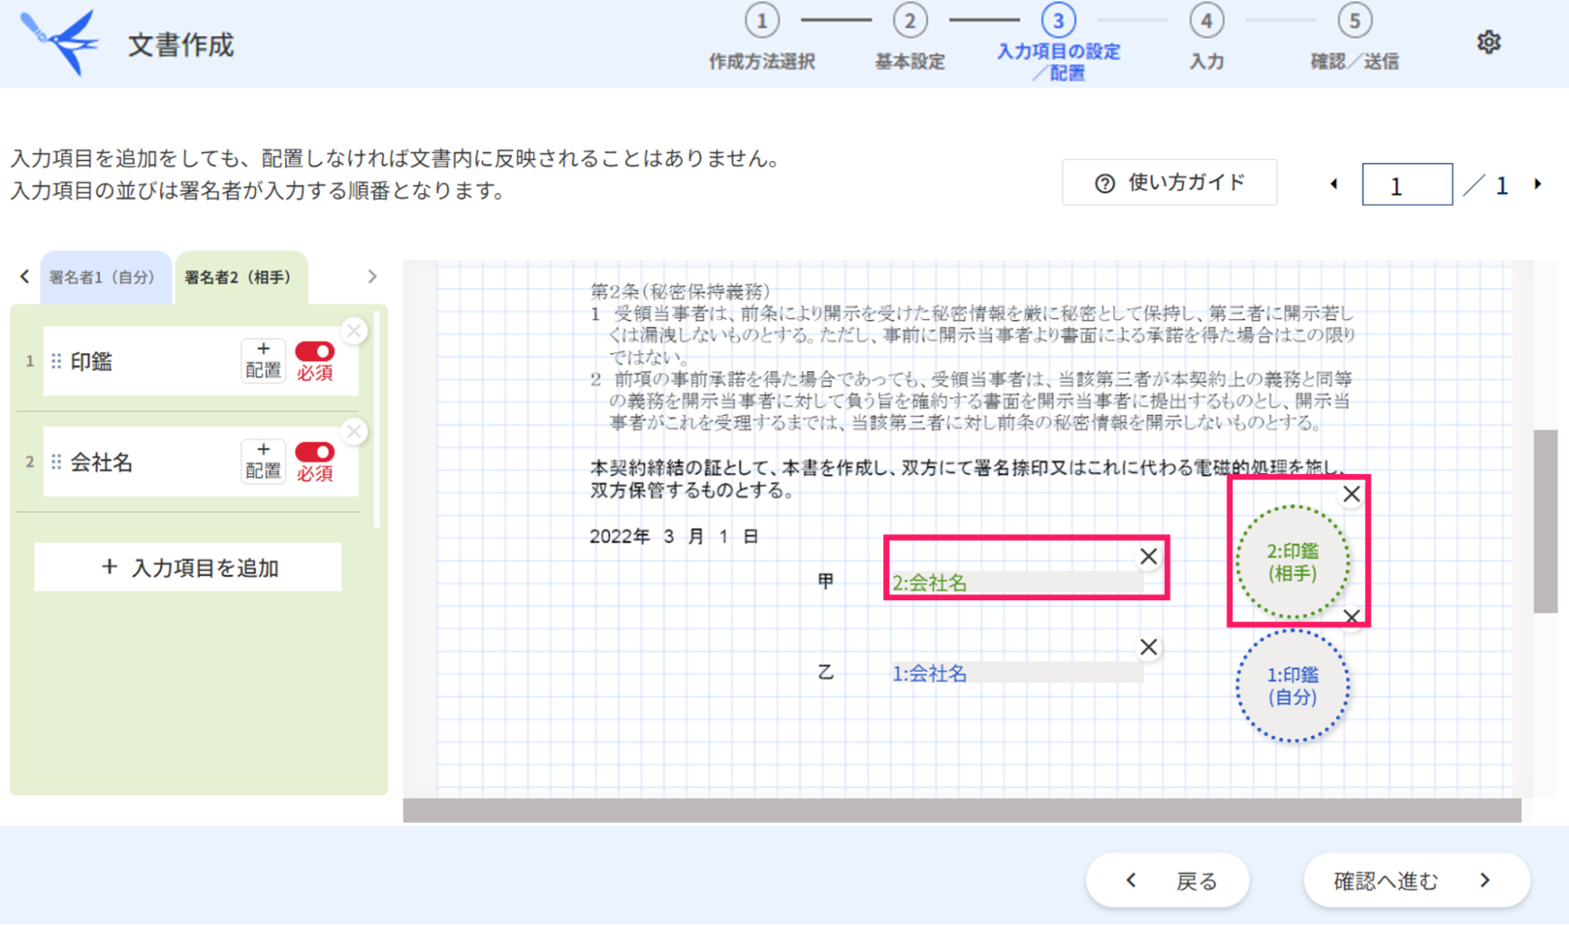
Task: Click the bird logo in header
Action: click(61, 42)
